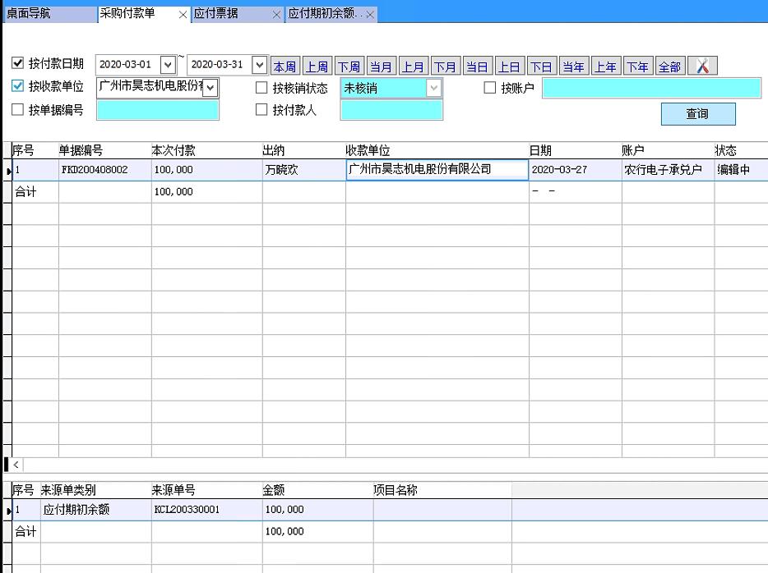Click the 按单据编号 input field
This screenshot has width=768, height=573.
pos(158,110)
